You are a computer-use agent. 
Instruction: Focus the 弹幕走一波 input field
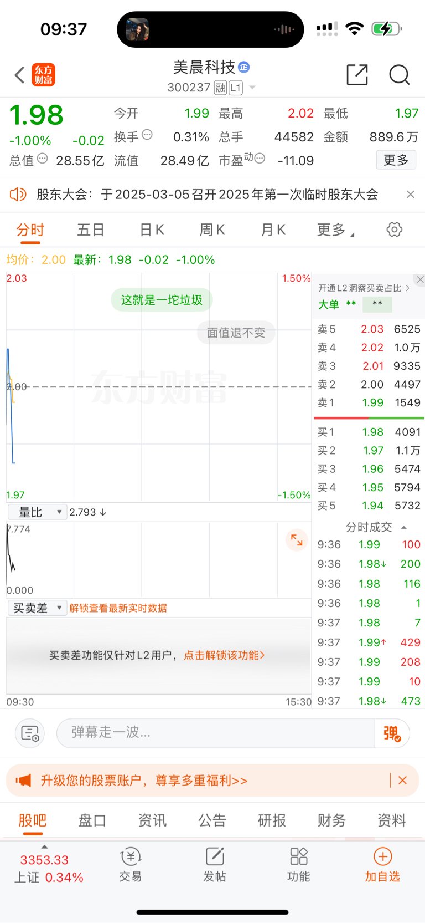coord(216,733)
